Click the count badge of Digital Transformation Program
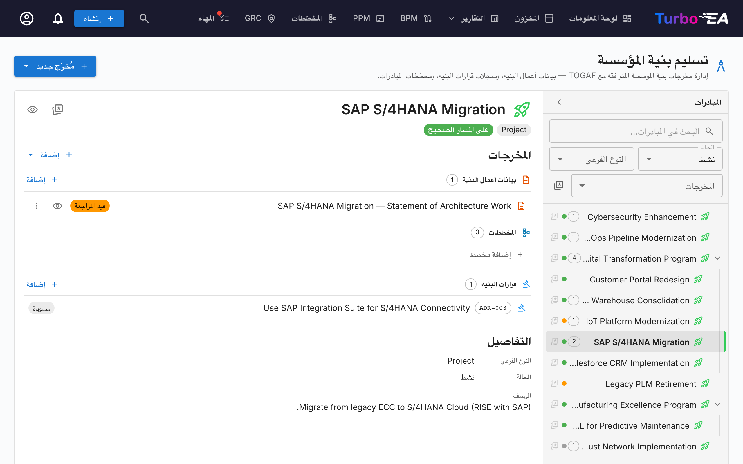Image resolution: width=743 pixels, height=464 pixels. pos(574,258)
